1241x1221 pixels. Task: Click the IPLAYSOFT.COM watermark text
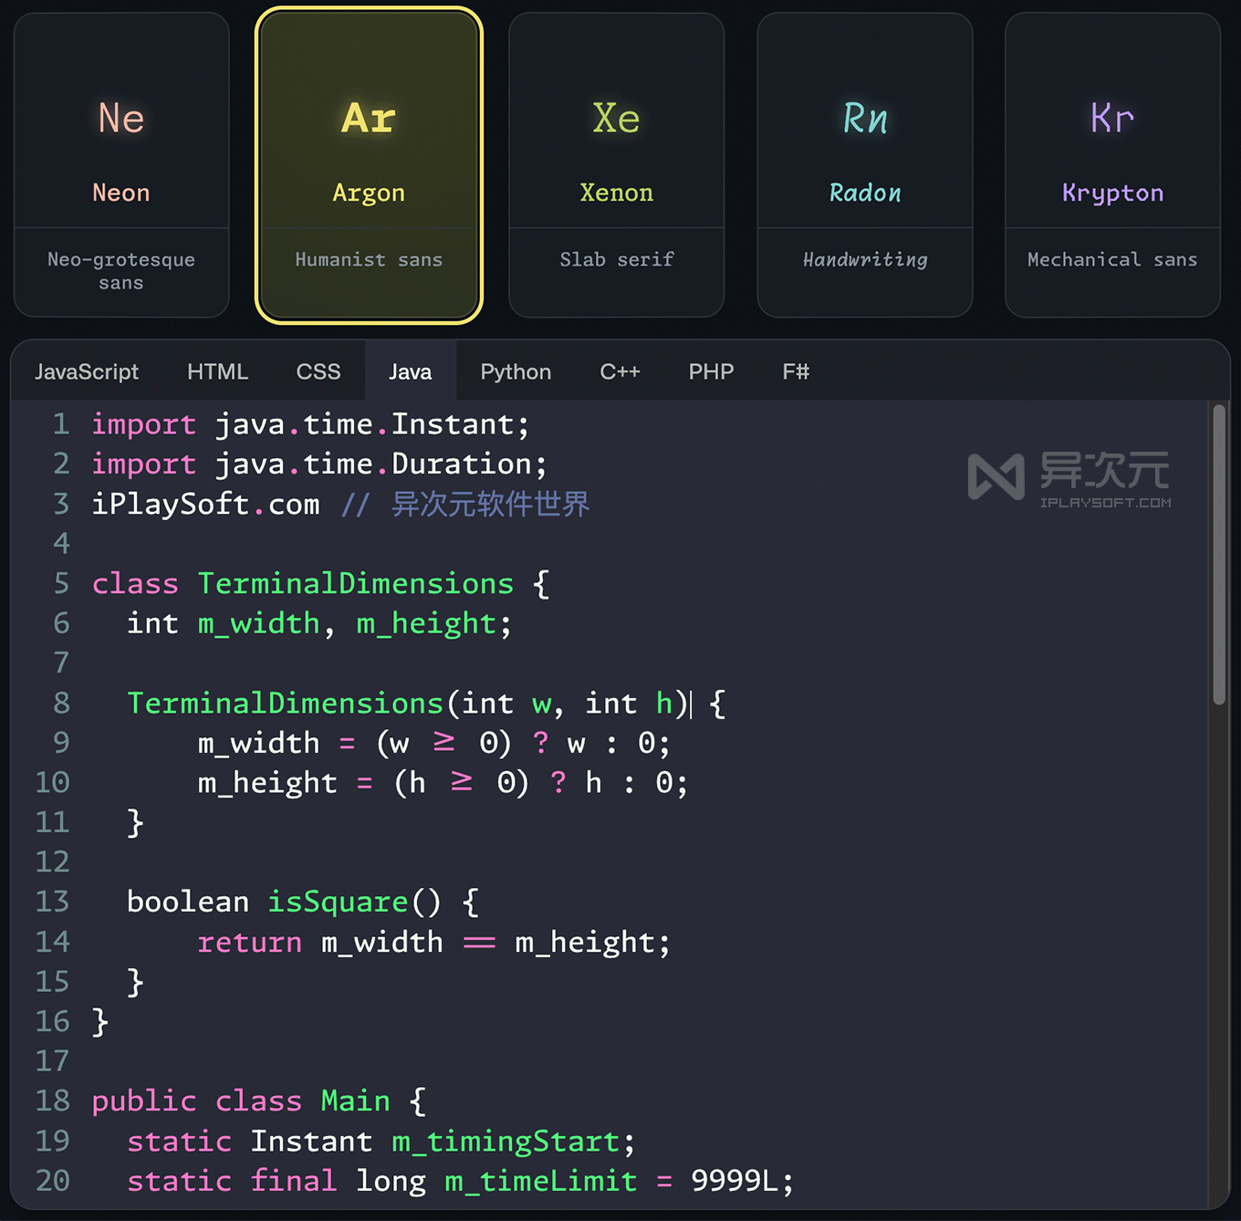click(x=1106, y=500)
